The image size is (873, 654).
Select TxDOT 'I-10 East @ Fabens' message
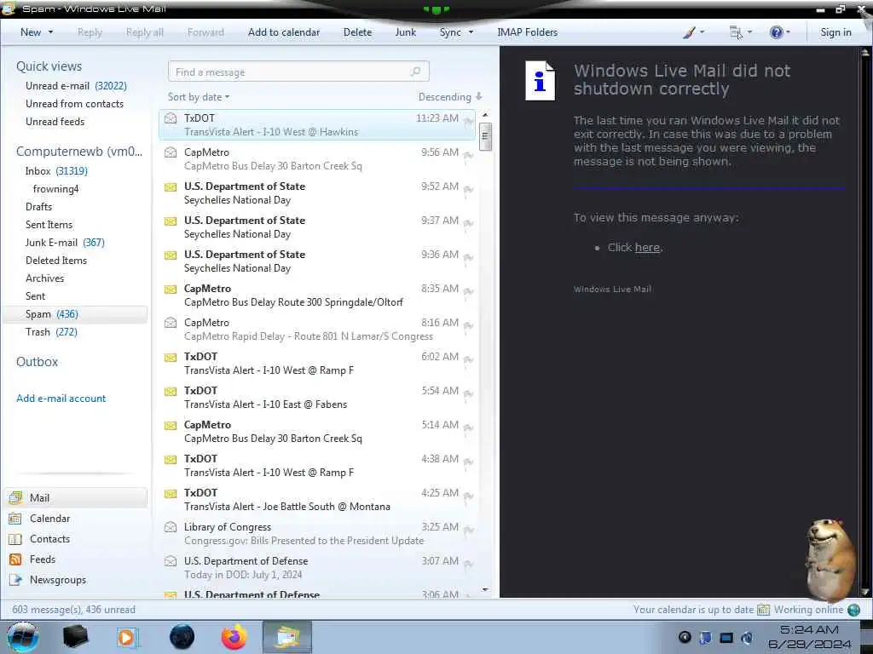tap(317, 397)
